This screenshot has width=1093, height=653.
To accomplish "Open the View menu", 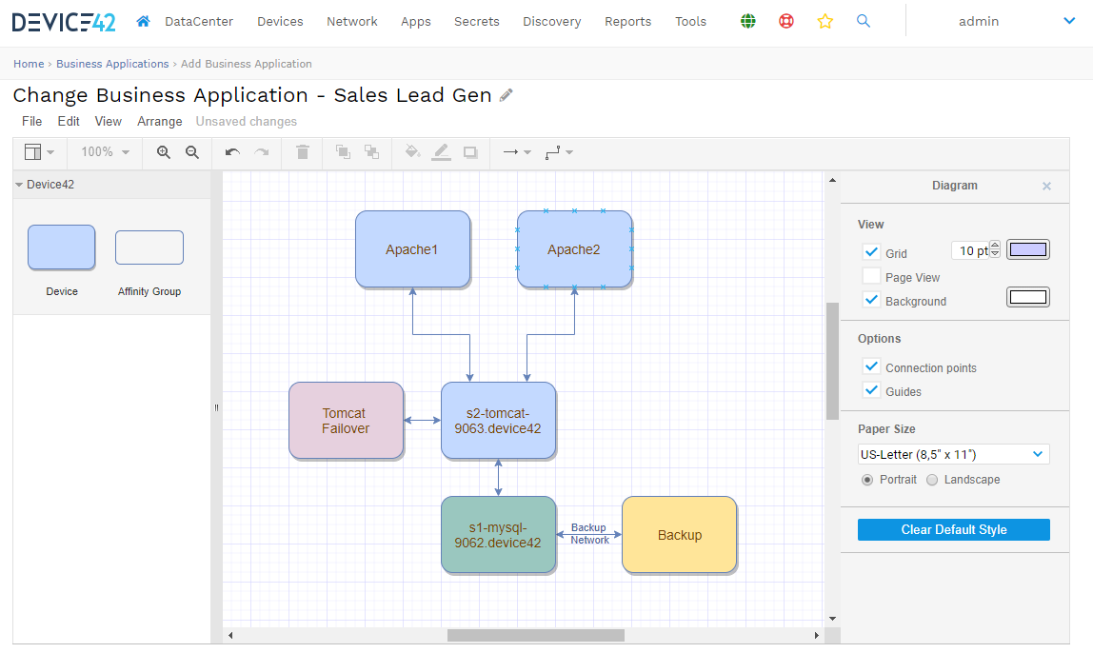I will coord(108,121).
